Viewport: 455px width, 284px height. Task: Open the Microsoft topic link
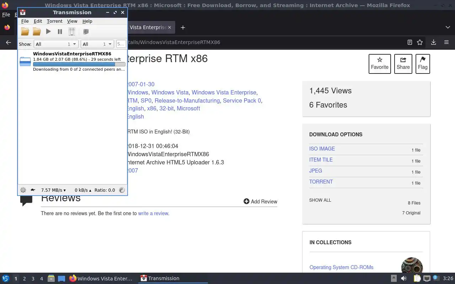click(x=188, y=109)
